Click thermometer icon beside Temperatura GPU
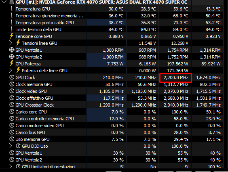This screenshot has width=228, height=172. click(12, 9)
